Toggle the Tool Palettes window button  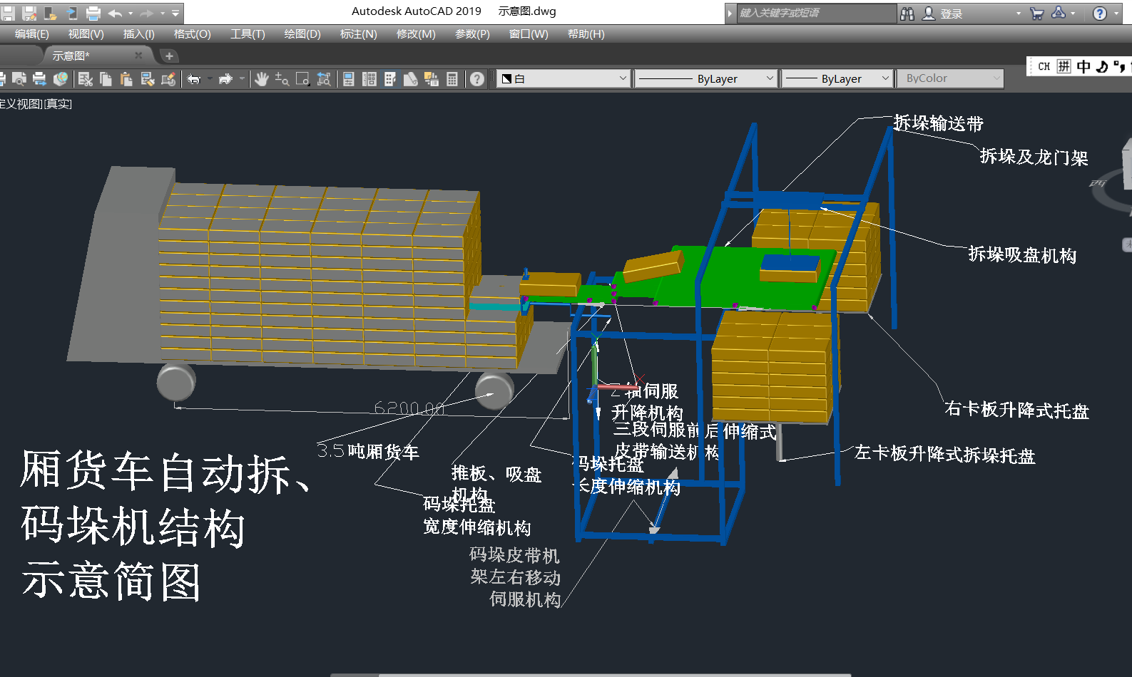click(x=390, y=79)
